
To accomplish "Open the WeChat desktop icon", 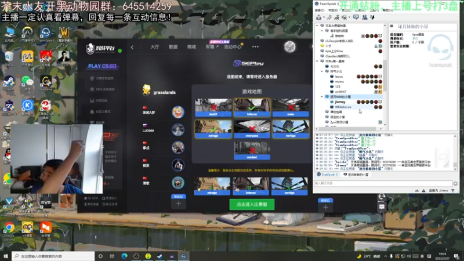I will 27,83.
